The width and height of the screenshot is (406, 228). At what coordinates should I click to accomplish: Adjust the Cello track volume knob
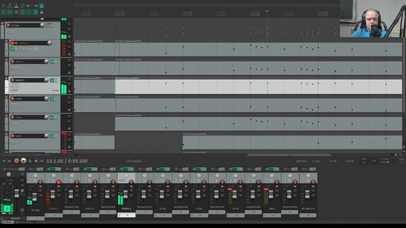click(x=46, y=136)
